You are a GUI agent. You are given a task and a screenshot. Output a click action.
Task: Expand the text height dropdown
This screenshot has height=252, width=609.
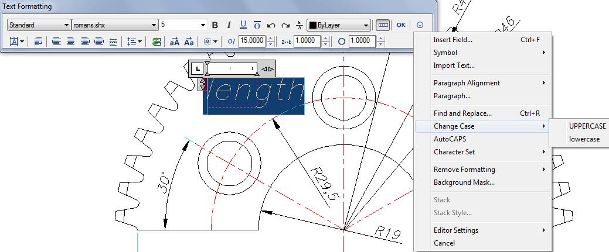click(203, 25)
